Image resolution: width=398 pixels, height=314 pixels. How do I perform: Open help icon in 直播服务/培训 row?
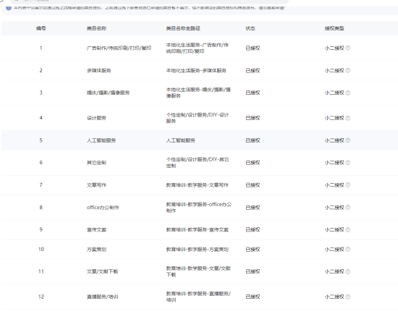coord(348,297)
